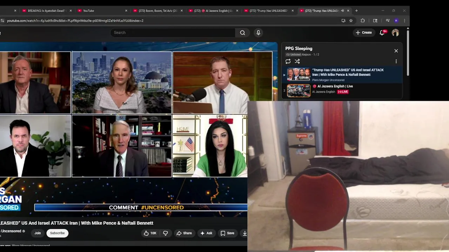This screenshot has width=449, height=252.
Task: Bookmark this page with the star icon
Action: [351, 21]
